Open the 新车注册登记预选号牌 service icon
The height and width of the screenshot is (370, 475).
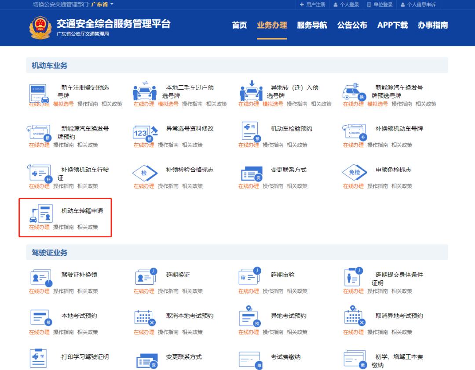(37, 91)
